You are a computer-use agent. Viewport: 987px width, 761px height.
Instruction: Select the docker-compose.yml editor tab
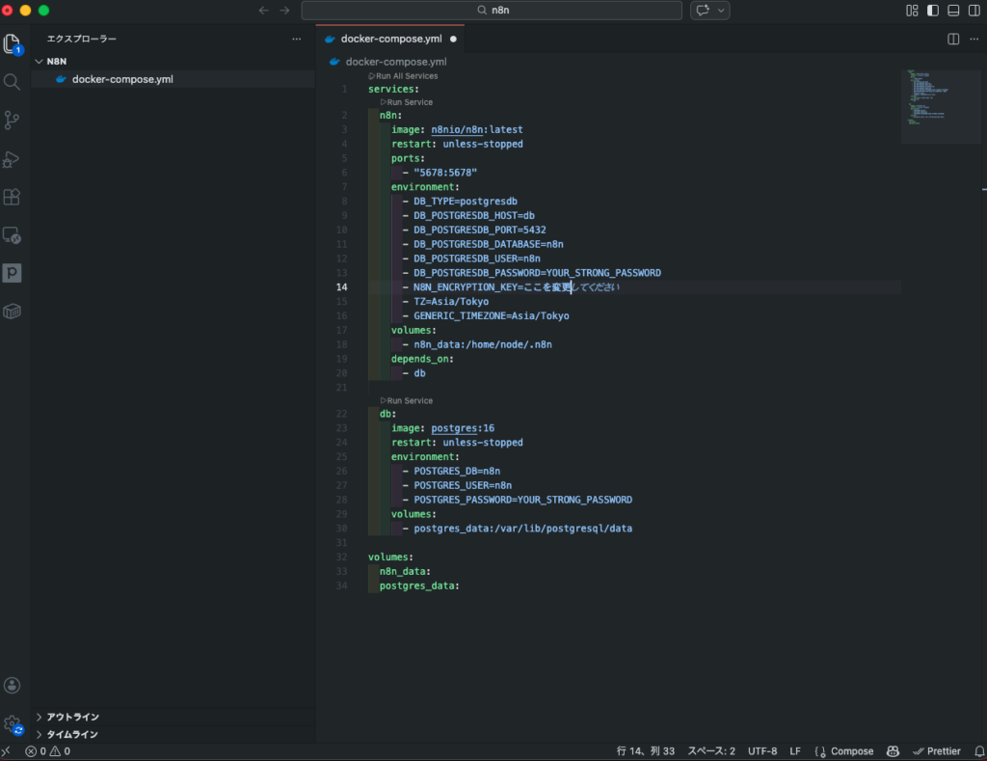(390, 39)
